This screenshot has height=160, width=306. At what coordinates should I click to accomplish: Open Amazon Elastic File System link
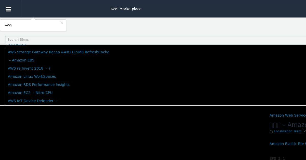[288, 144]
